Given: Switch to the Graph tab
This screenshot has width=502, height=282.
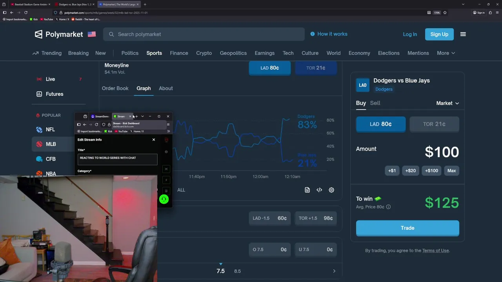Looking at the screenshot, I should pyautogui.click(x=144, y=88).
